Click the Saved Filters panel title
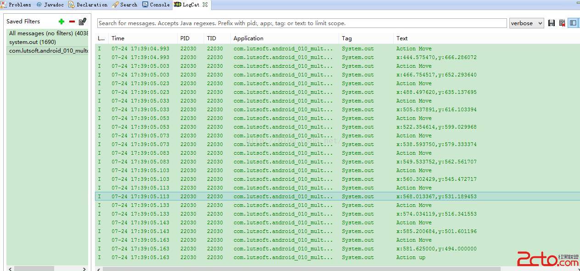This screenshot has height=271, width=580. [23, 22]
